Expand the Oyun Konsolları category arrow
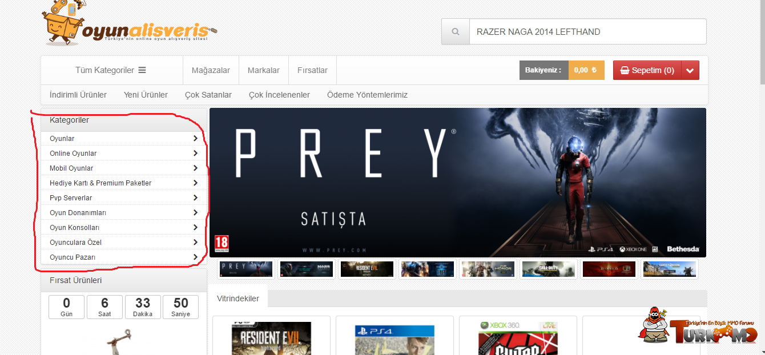This screenshot has width=765, height=355. pyautogui.click(x=195, y=227)
